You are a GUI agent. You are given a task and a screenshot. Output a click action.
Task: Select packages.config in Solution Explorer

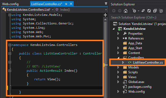[x=140, y=87]
